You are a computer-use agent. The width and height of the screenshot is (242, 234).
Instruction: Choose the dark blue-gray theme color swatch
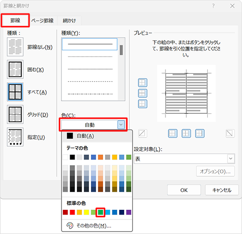pos(87,157)
